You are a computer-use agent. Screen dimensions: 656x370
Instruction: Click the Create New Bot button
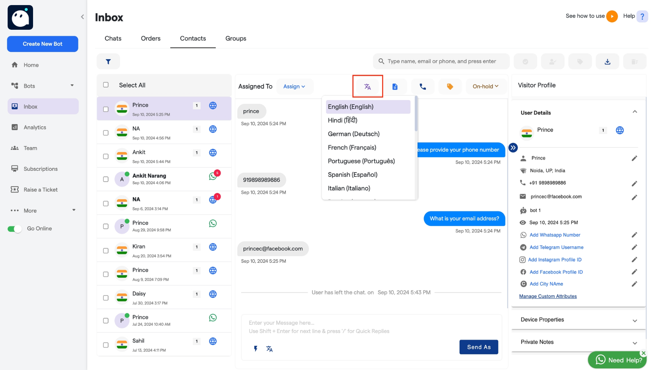[42, 44]
